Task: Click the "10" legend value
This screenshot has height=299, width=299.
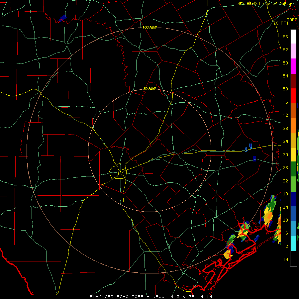Action: coord(285,220)
